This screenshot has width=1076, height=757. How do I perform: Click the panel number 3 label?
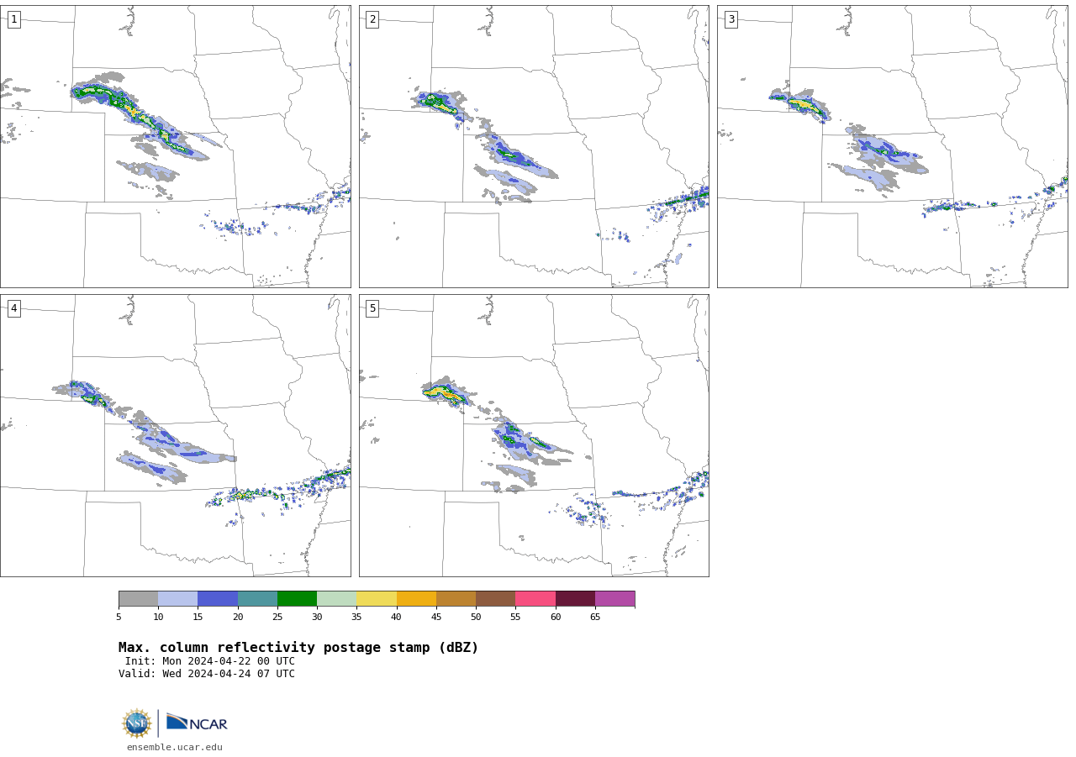(731, 19)
